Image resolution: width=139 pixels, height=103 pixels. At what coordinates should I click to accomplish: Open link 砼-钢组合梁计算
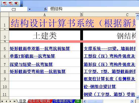click(100, 87)
